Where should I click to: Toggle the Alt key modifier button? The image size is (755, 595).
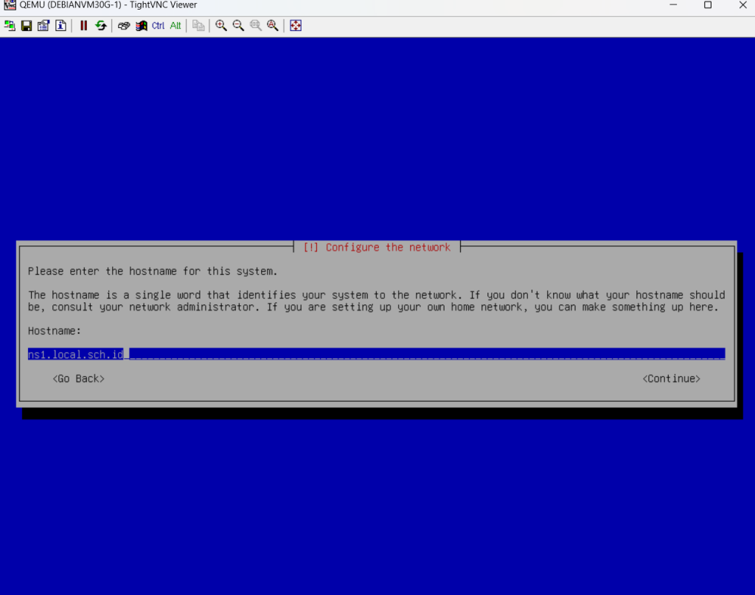coord(175,26)
